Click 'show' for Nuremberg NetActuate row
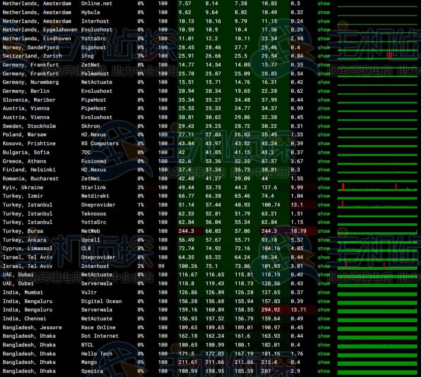The height and width of the screenshot is (377, 421). pos(324,82)
